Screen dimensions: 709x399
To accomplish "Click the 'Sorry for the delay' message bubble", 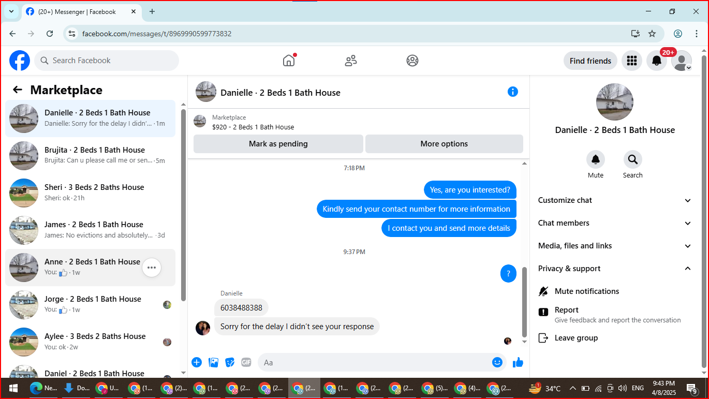I will (297, 327).
